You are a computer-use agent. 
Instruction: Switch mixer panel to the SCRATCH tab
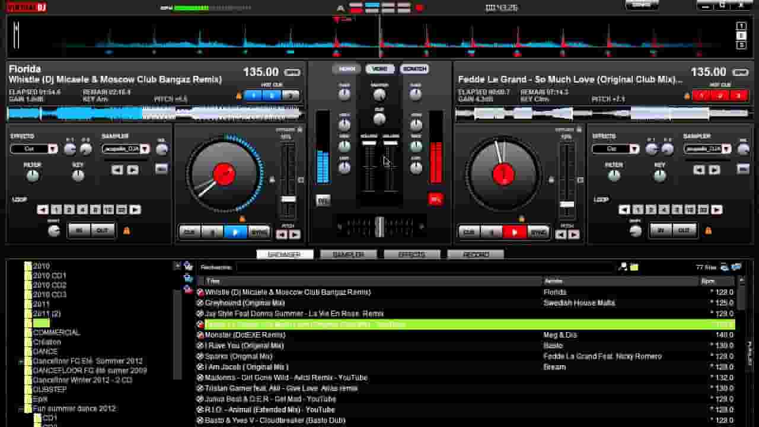[x=414, y=69]
